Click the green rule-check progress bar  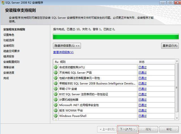pos(116,36)
